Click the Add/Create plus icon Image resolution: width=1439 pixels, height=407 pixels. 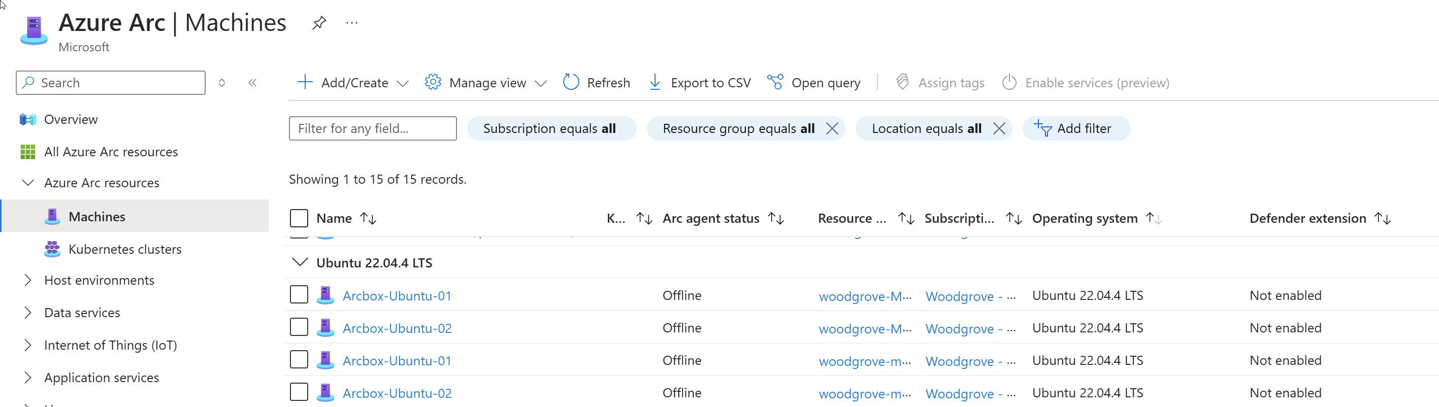[305, 82]
